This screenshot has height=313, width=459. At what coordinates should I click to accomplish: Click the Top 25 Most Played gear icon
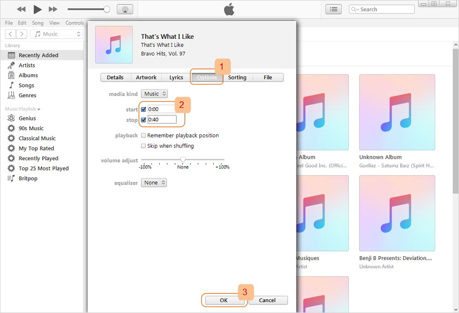pos(11,168)
